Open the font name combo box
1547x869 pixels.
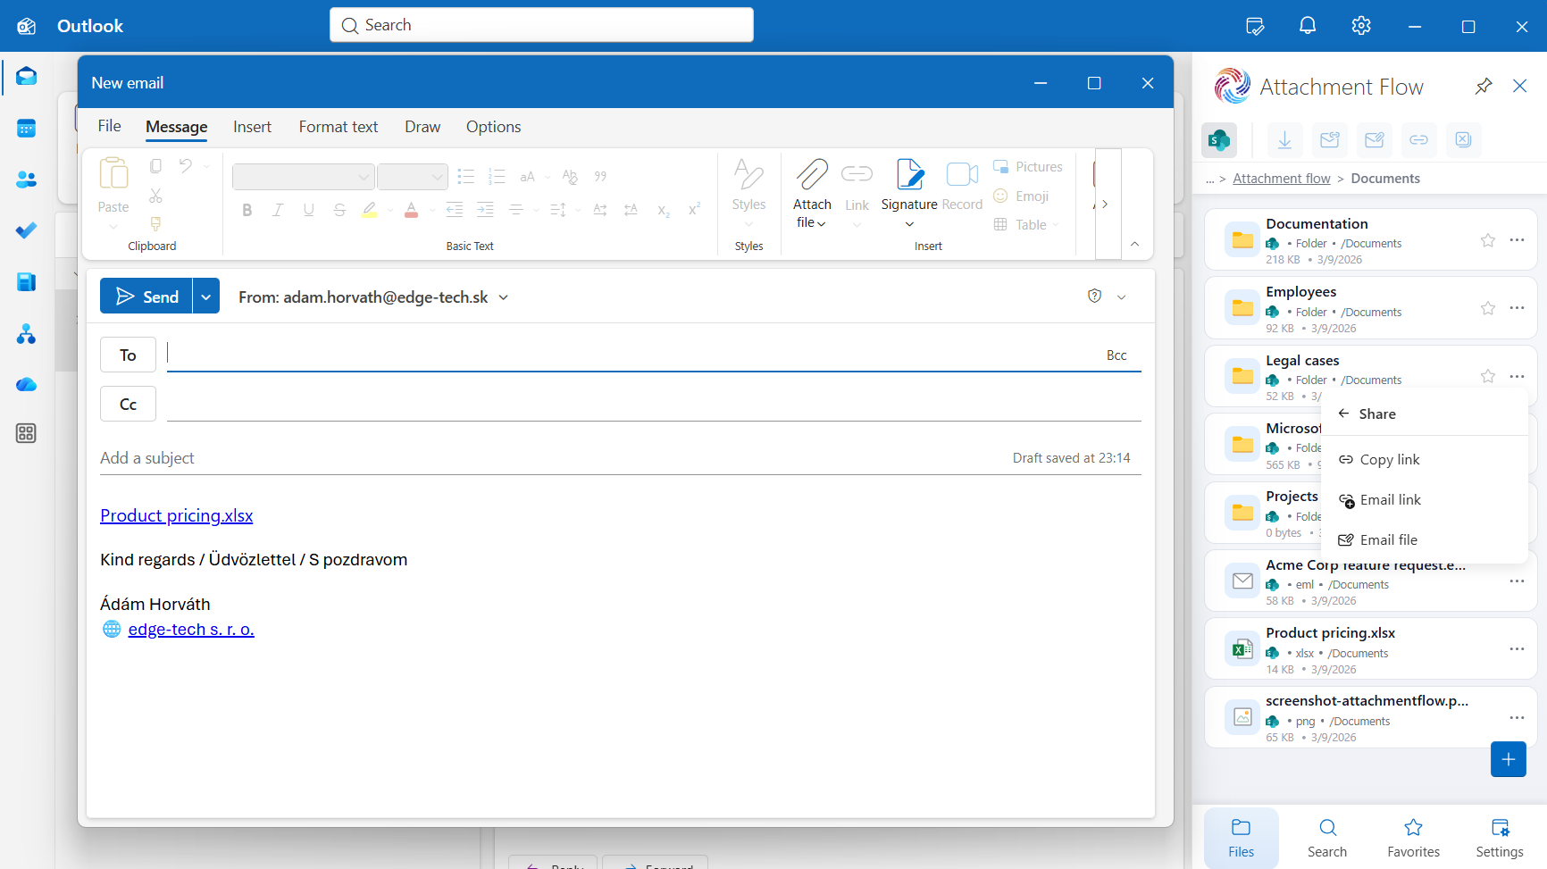click(x=303, y=177)
